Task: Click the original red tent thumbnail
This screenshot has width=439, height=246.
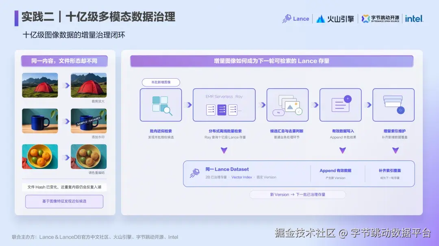Action: pos(40,85)
